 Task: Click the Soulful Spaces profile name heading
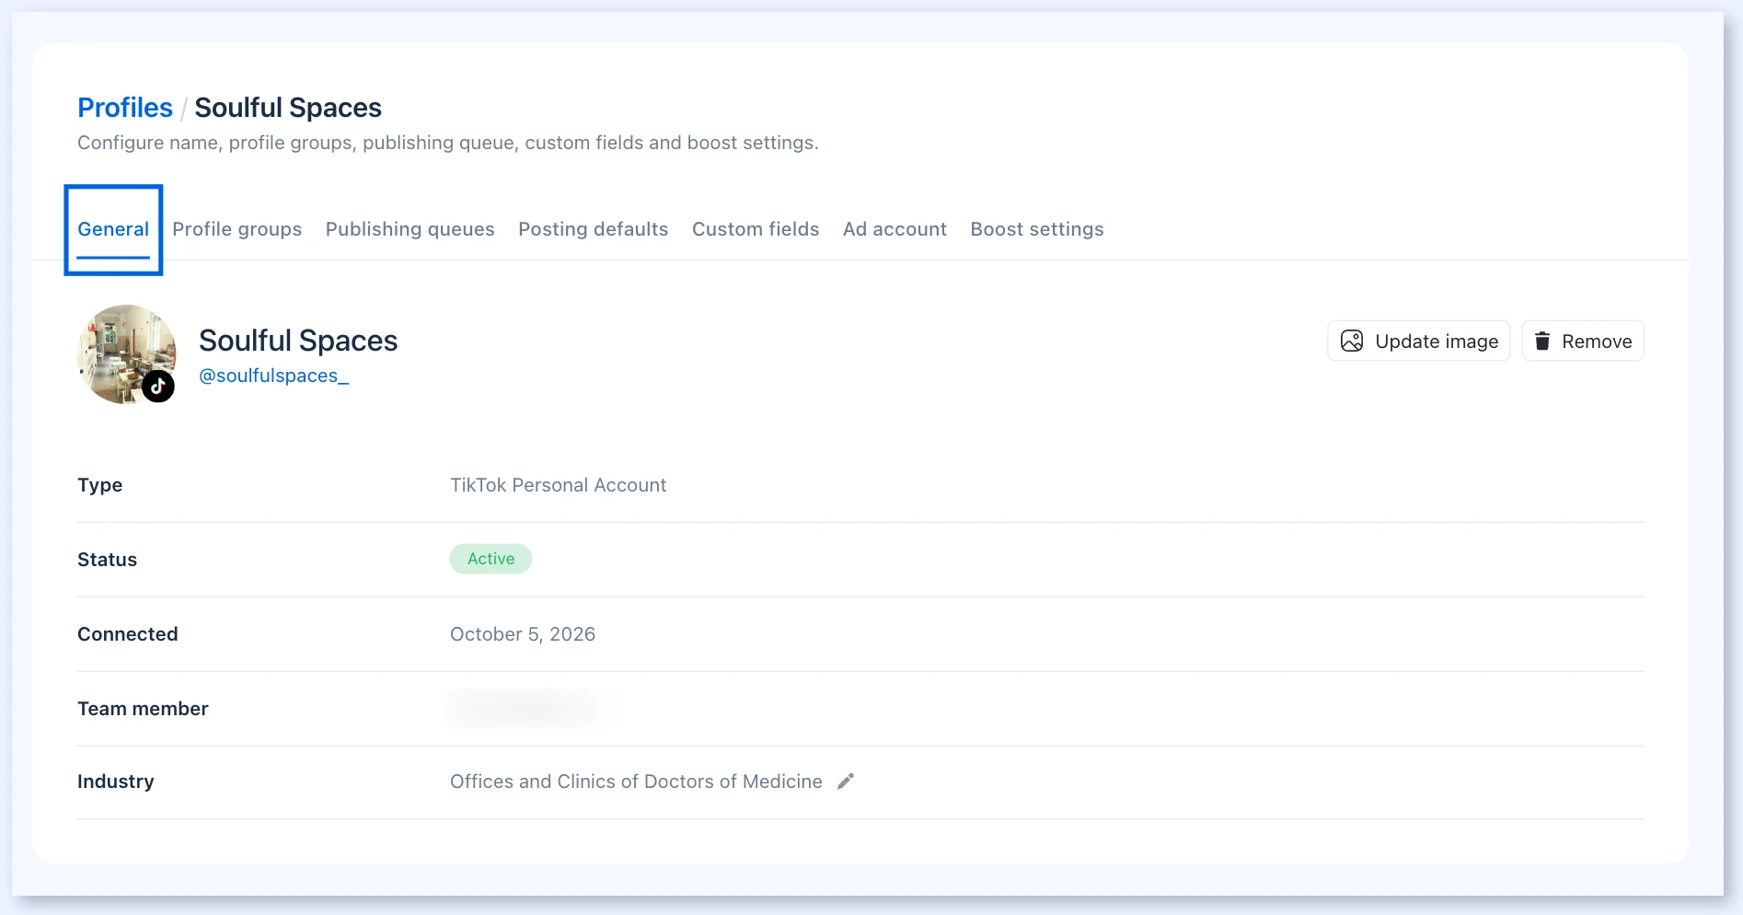[298, 341]
